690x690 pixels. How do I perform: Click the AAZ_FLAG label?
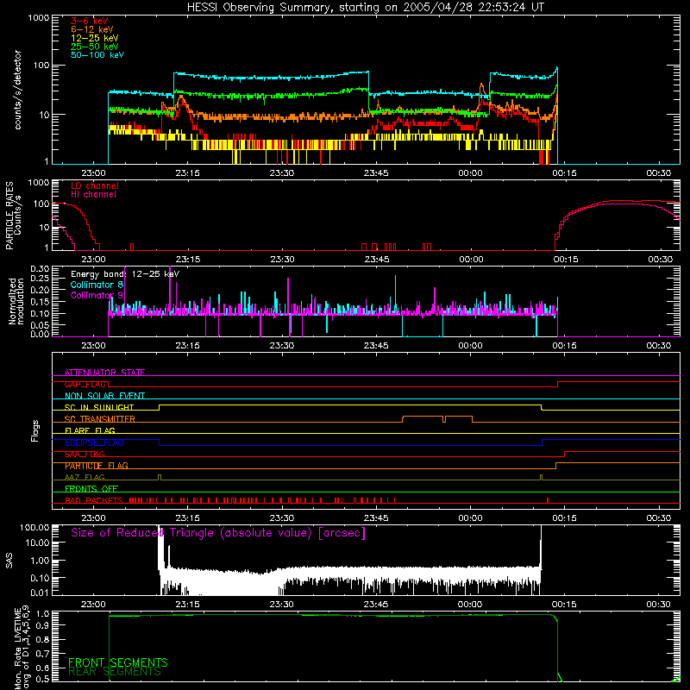tap(85, 477)
